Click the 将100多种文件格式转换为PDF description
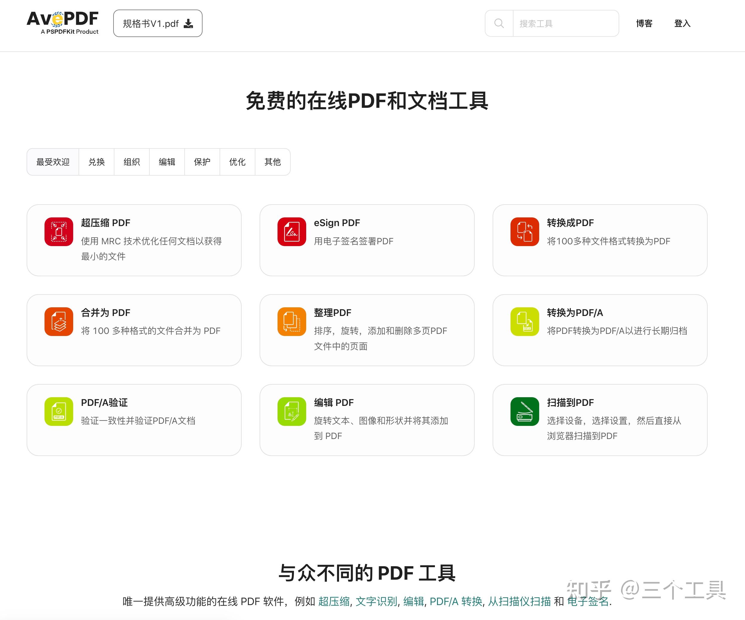 608,241
